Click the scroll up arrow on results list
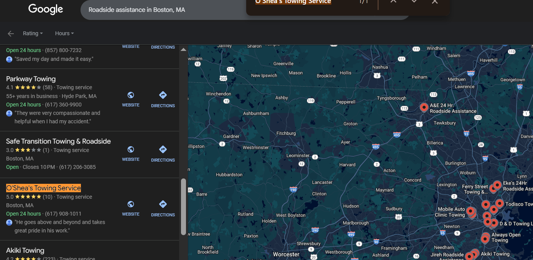 pos(183,50)
